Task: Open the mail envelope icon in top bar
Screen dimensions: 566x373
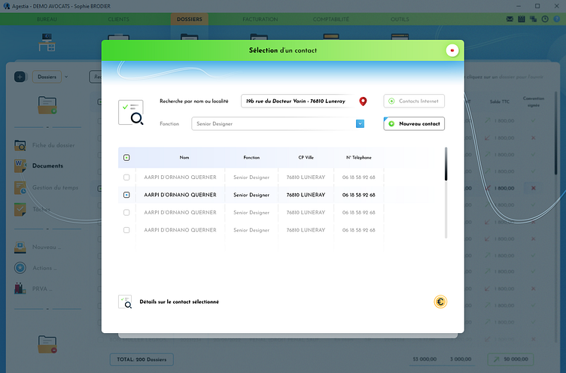Action: coord(510,19)
